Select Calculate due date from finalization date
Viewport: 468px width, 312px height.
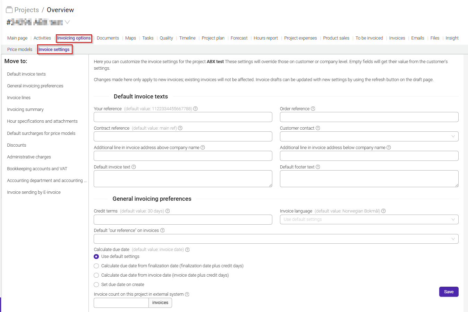(96, 266)
